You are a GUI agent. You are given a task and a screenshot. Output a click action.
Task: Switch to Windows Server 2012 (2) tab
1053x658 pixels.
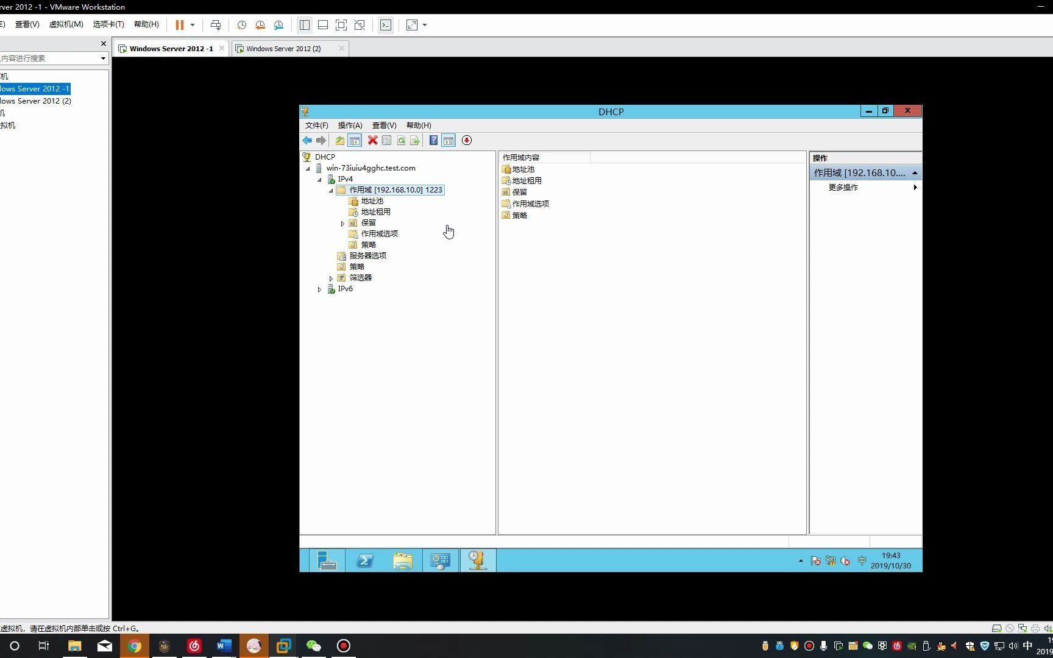(x=283, y=49)
